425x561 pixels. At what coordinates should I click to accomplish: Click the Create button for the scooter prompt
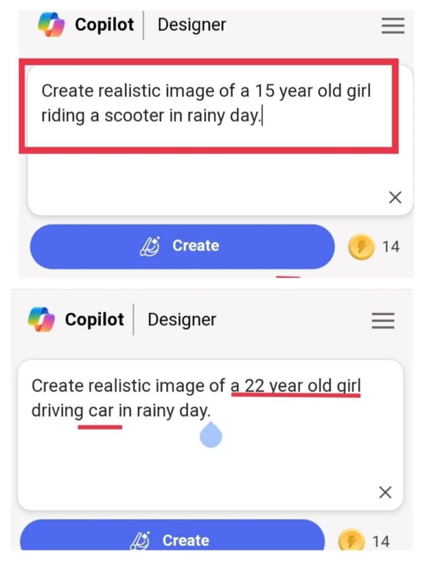(182, 245)
